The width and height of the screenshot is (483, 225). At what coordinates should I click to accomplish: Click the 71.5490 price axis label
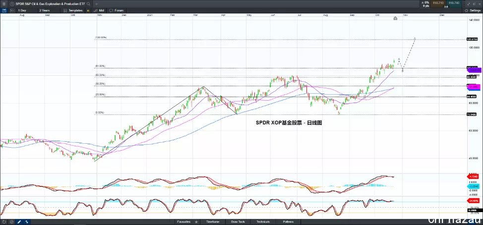coord(472,114)
